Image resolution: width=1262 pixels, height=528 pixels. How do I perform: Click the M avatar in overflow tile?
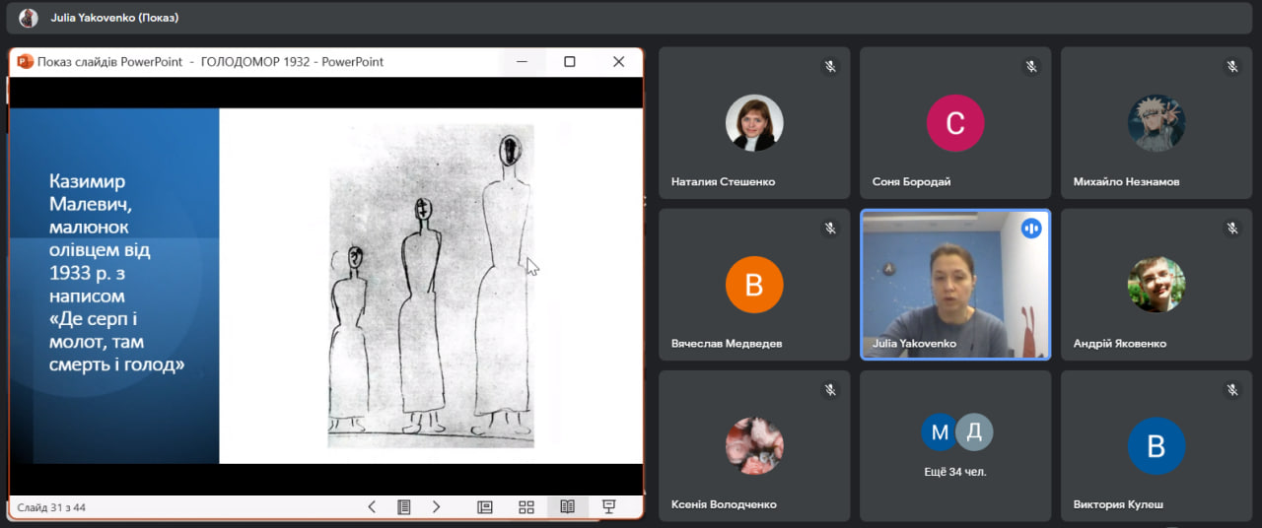[940, 432]
